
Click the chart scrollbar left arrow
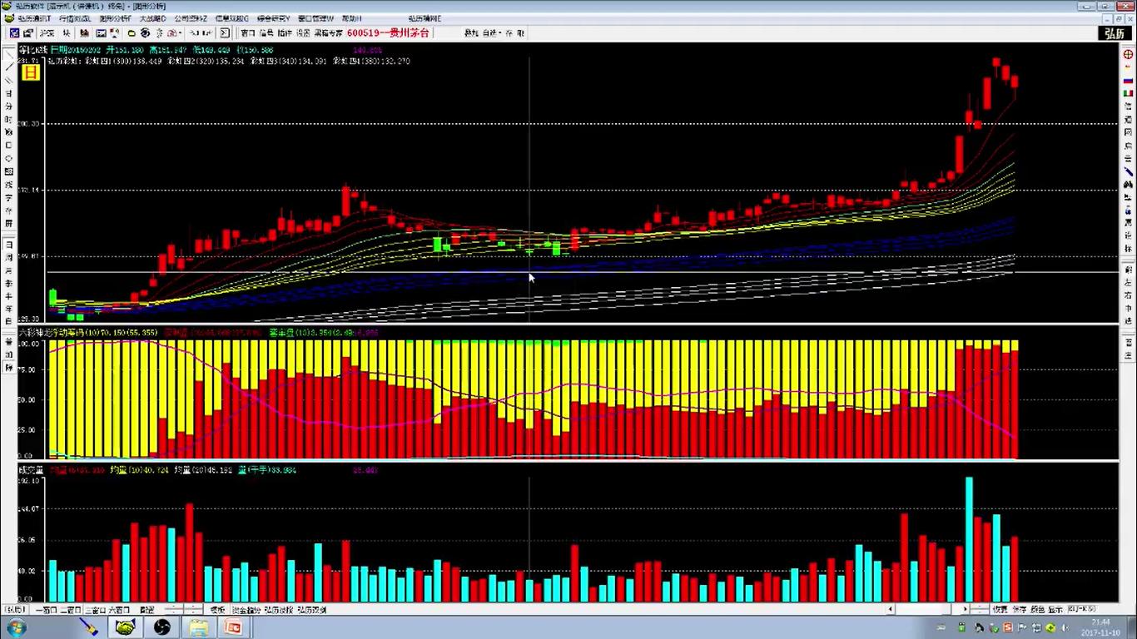(x=891, y=610)
